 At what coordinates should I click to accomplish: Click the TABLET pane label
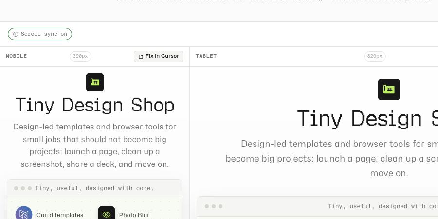206,56
